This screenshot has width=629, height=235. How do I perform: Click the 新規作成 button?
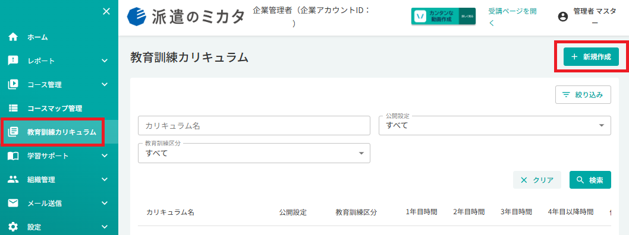592,57
